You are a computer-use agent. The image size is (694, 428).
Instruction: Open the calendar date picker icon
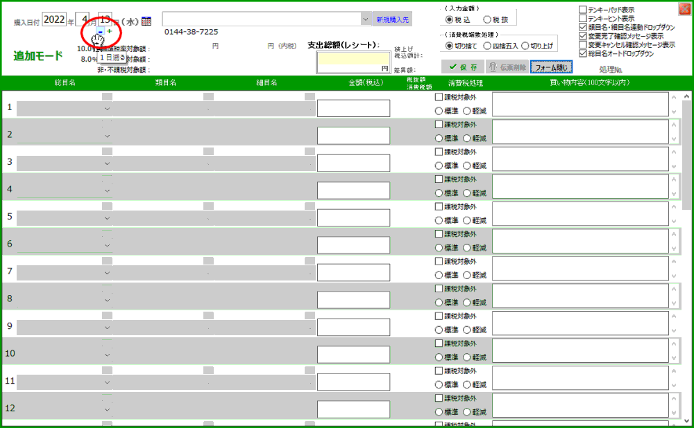tap(146, 21)
